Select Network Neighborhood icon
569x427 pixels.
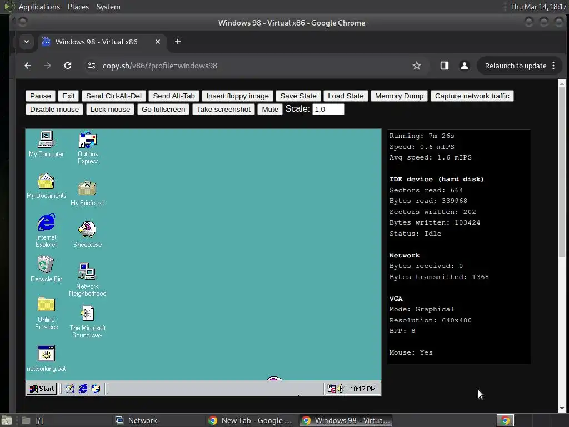coord(87,280)
